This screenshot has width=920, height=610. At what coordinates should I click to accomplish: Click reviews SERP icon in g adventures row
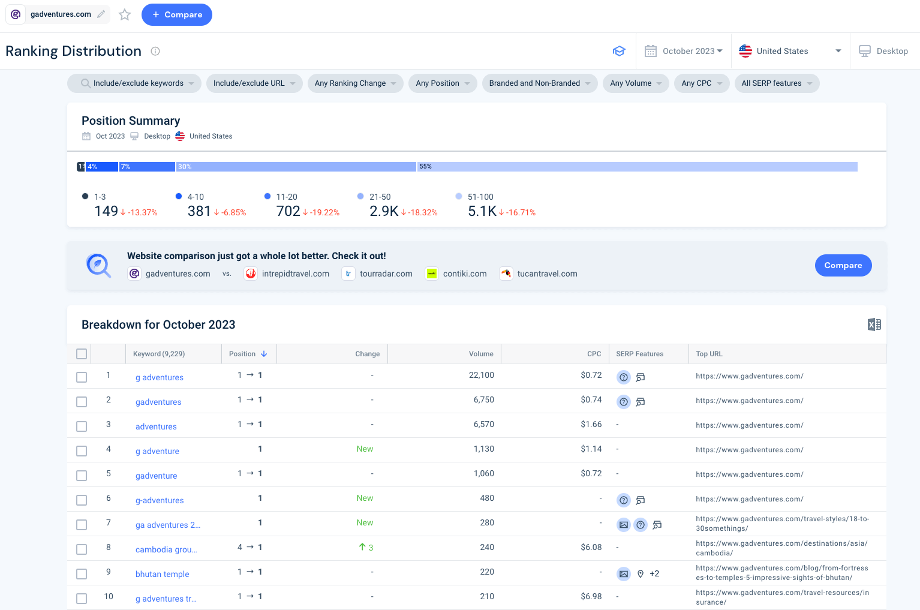[x=641, y=377]
